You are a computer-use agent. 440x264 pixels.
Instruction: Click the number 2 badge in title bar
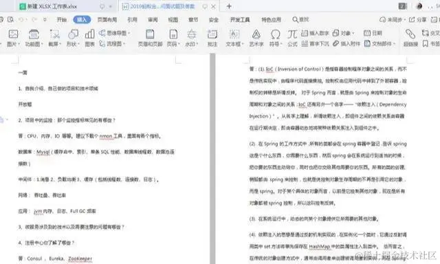(x=403, y=6)
